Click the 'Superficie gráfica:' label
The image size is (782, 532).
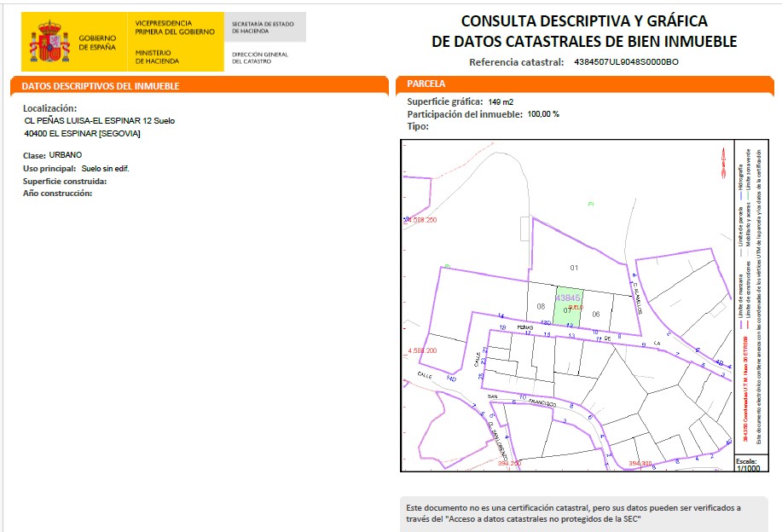[445, 101]
